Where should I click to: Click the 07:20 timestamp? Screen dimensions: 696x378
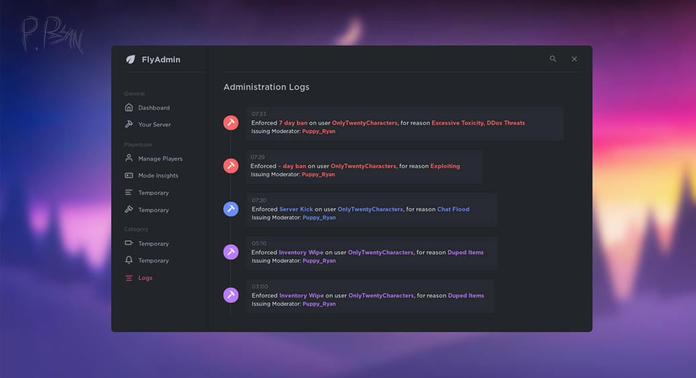[259, 200]
